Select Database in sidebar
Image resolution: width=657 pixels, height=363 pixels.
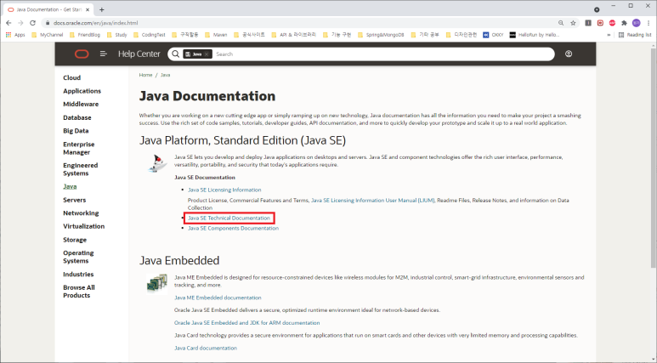point(77,118)
